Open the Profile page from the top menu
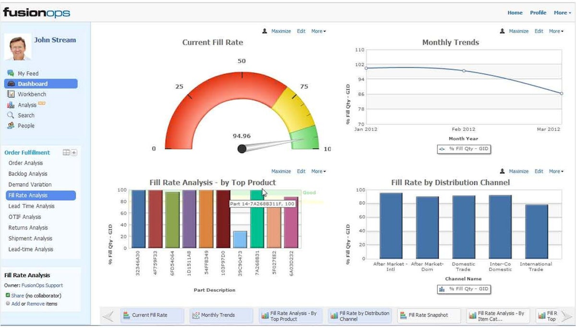This screenshot has width=576, height=328. pyautogui.click(x=538, y=12)
